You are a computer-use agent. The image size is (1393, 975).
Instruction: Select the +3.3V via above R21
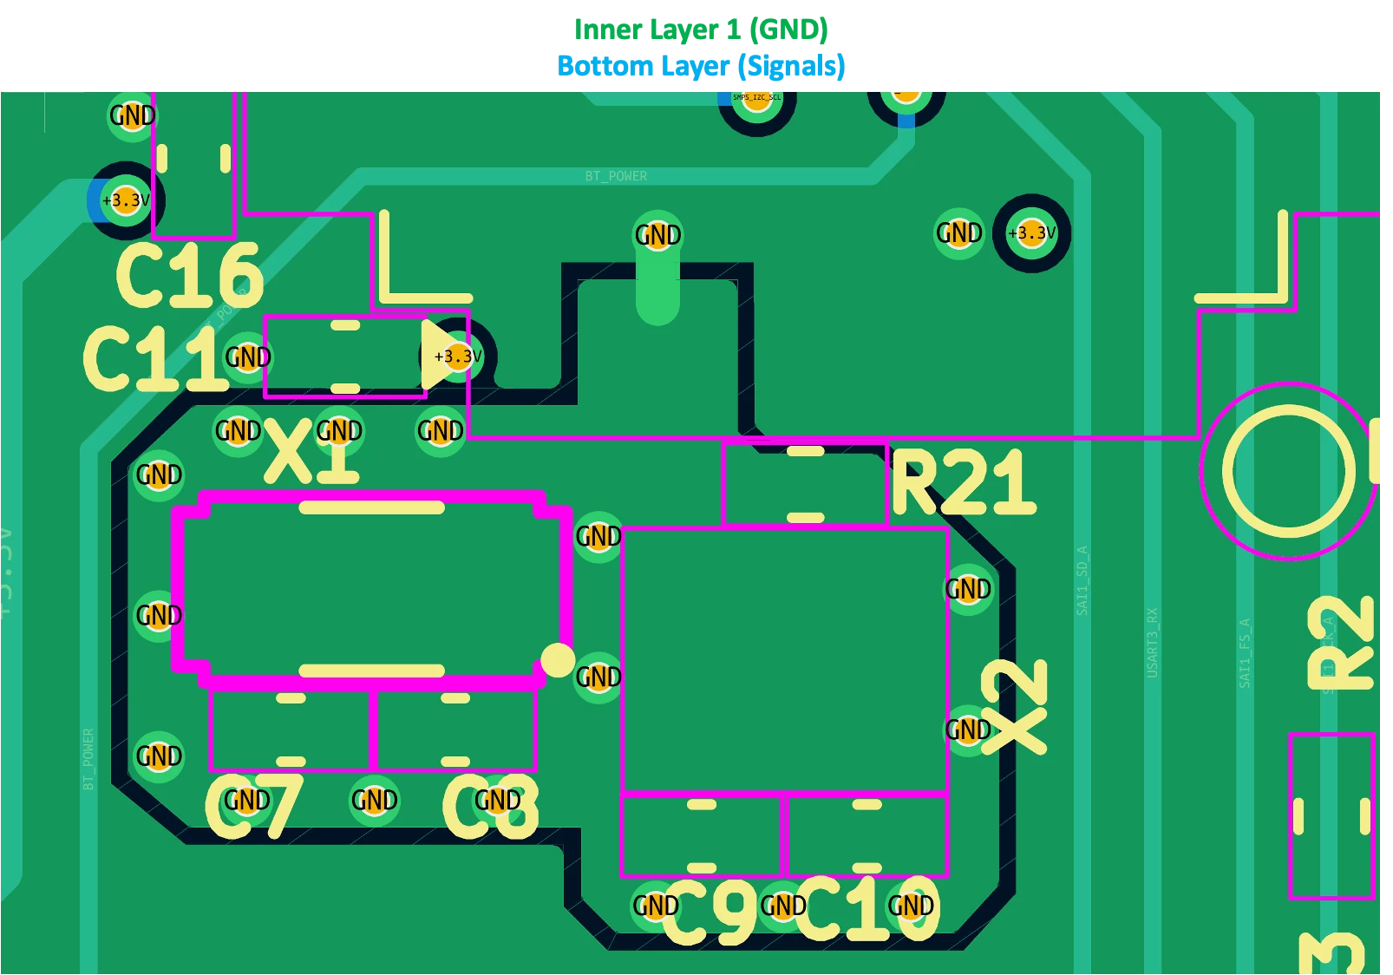(x=1031, y=232)
